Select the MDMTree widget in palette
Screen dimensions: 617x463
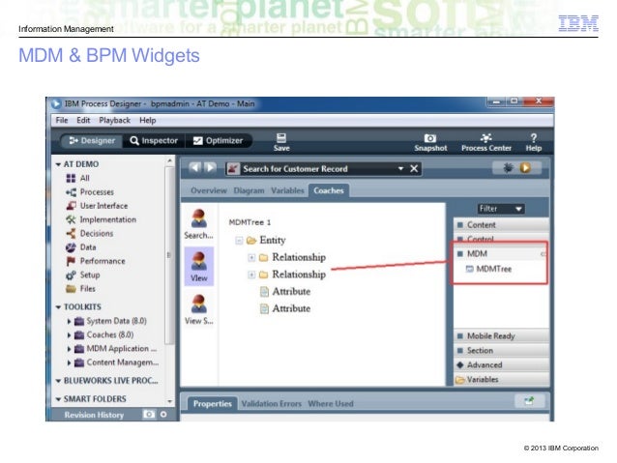[x=488, y=269]
